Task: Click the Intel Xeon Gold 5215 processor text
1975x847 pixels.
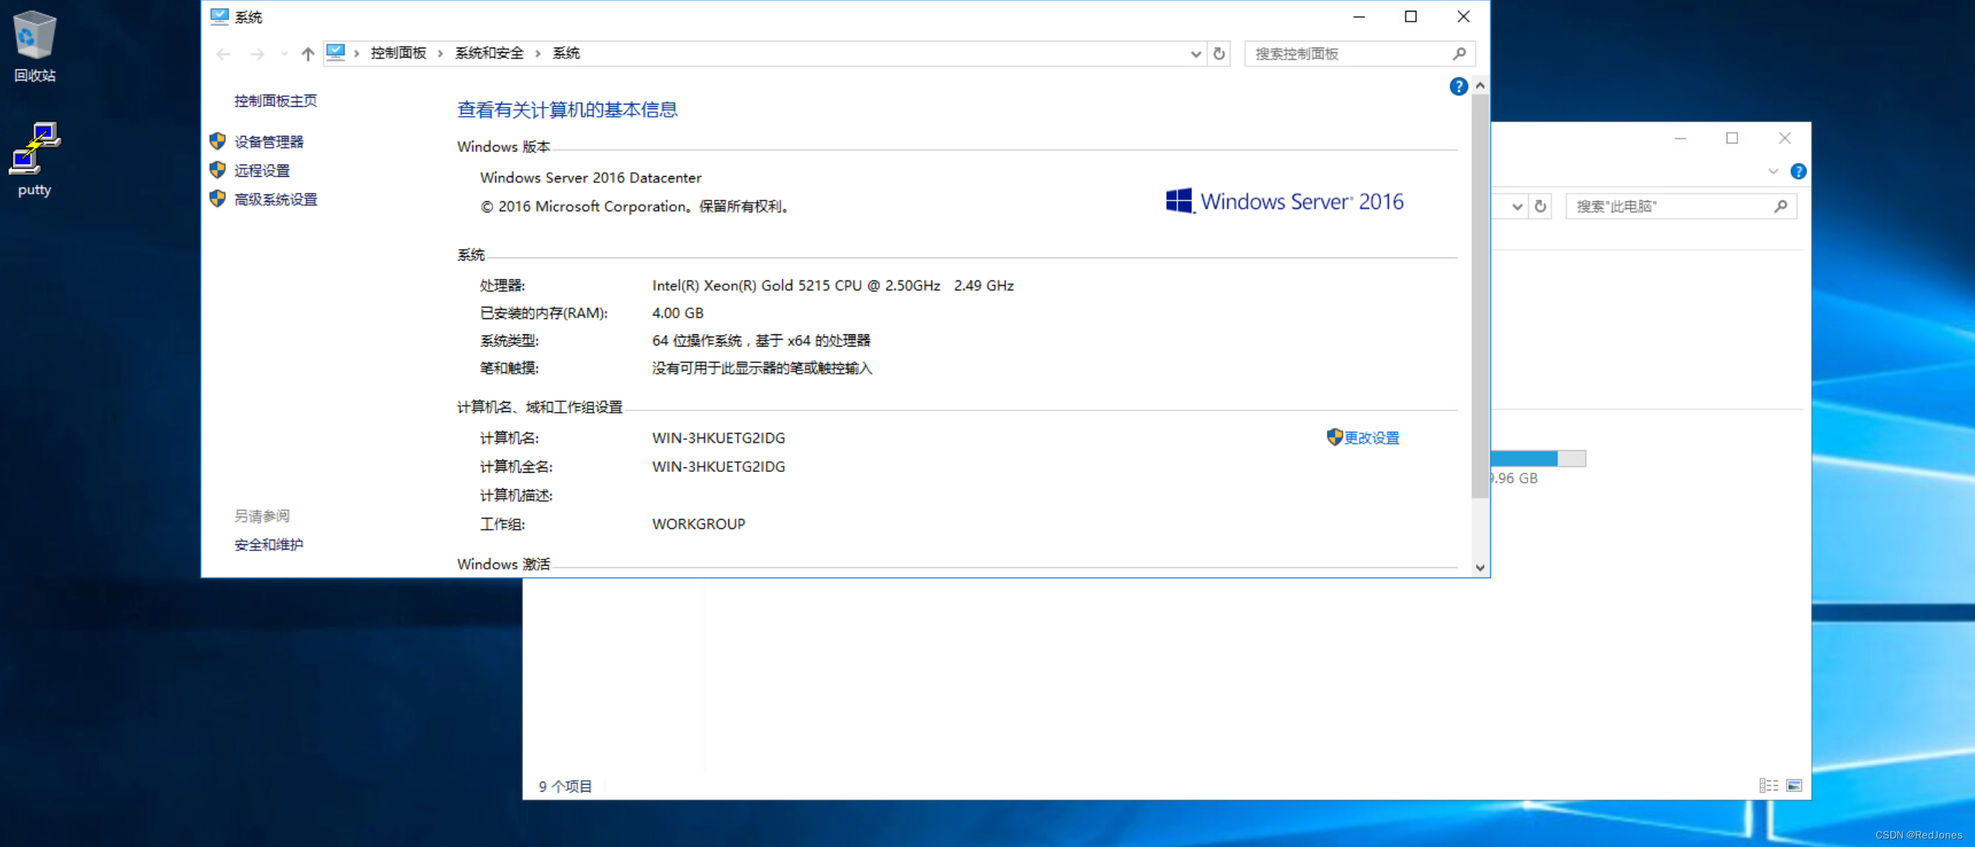Action: point(833,285)
